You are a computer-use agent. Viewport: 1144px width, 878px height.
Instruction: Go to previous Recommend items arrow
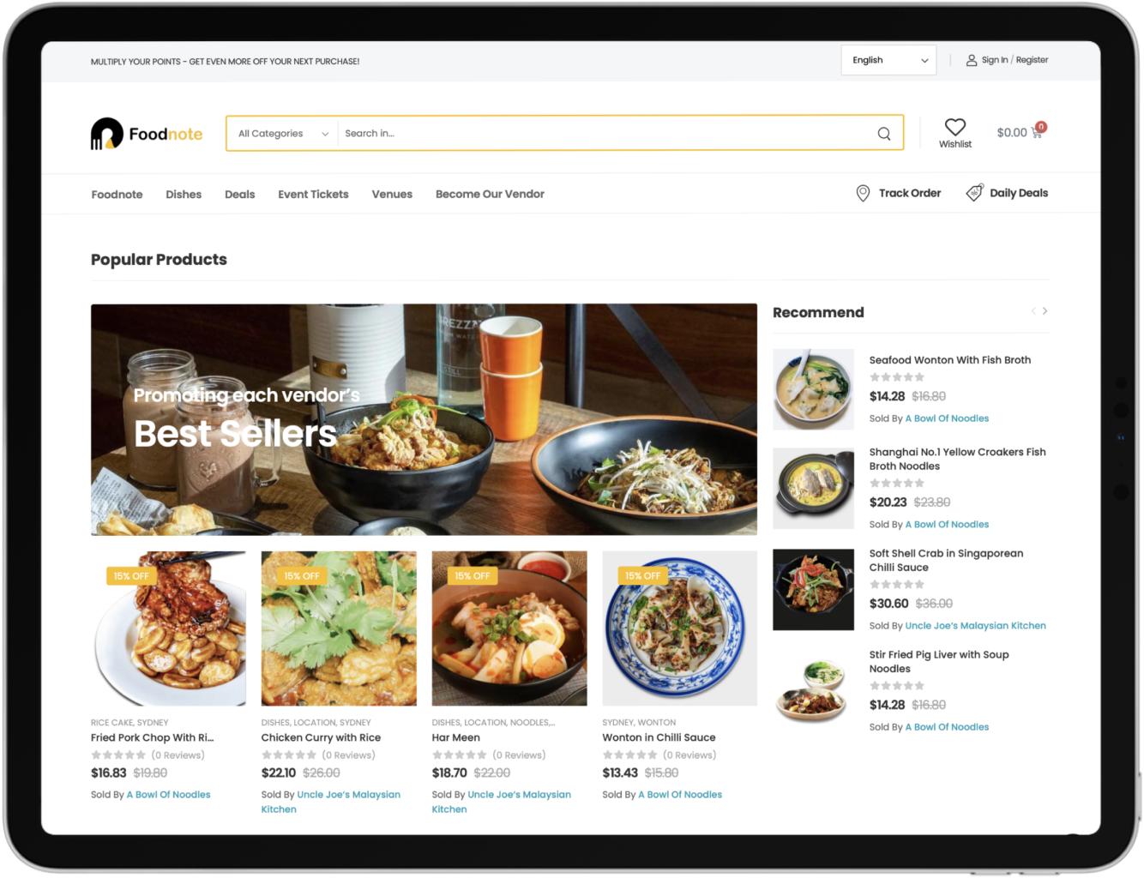[1033, 311]
